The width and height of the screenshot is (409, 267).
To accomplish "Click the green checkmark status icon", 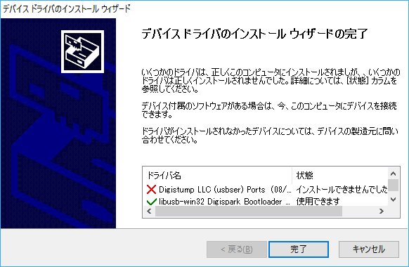I will click(151, 202).
